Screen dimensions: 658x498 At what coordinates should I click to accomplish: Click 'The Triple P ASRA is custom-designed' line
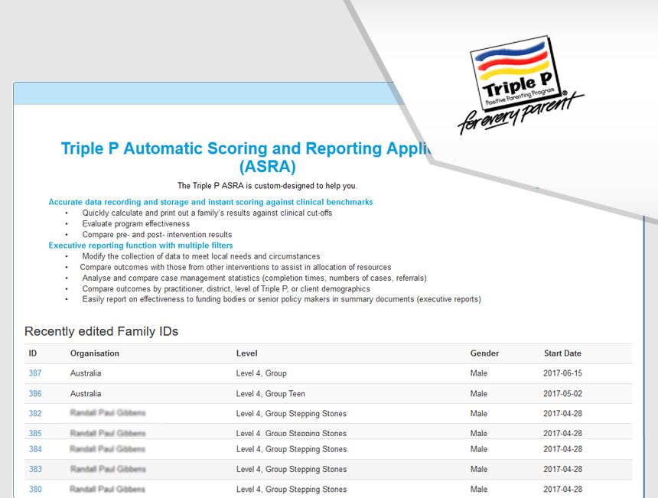(267, 185)
